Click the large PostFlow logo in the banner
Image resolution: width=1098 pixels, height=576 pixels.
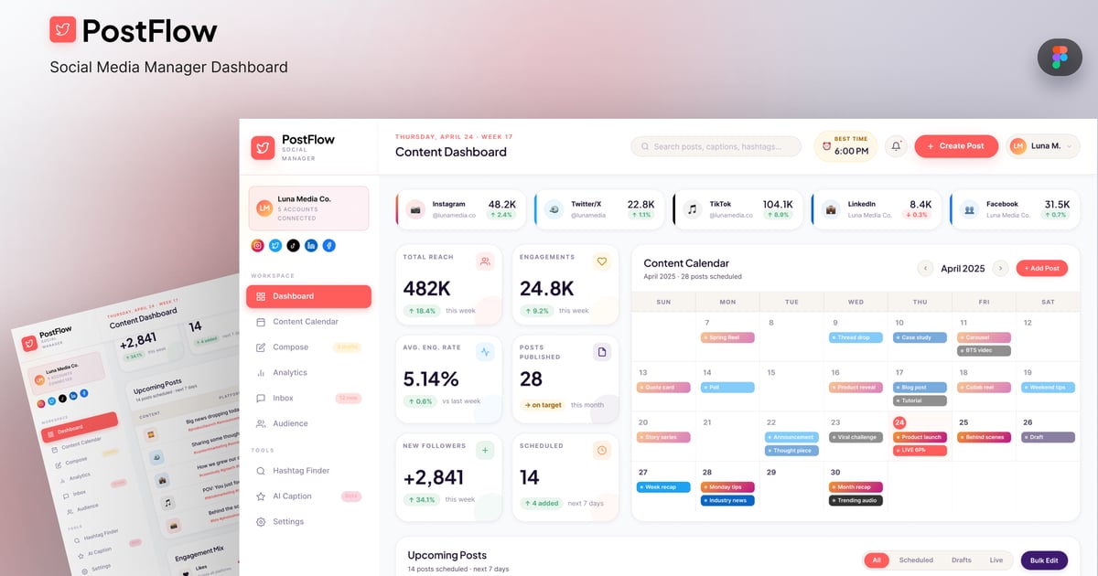click(x=63, y=30)
